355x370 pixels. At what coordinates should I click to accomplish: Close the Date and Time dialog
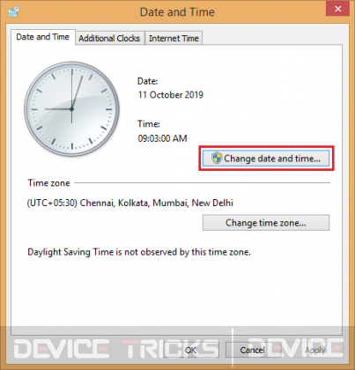pos(337,10)
